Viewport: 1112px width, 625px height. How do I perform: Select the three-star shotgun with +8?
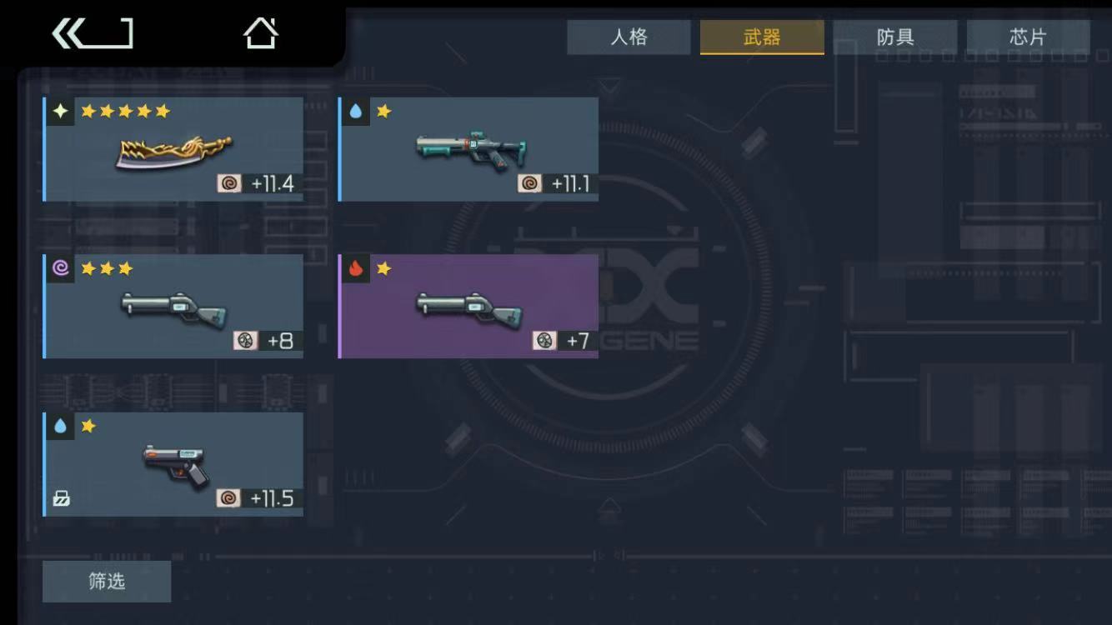[173, 307]
